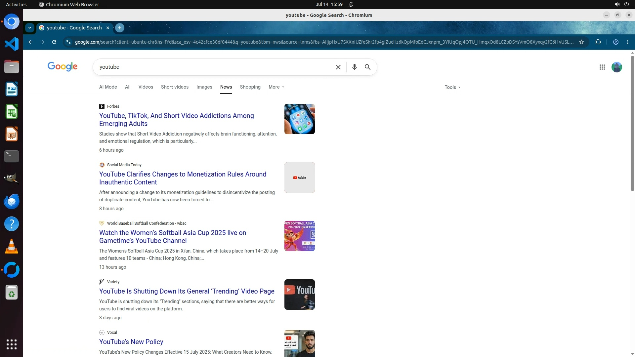Open the Tools dropdown
This screenshot has width=635, height=357.
point(452,87)
